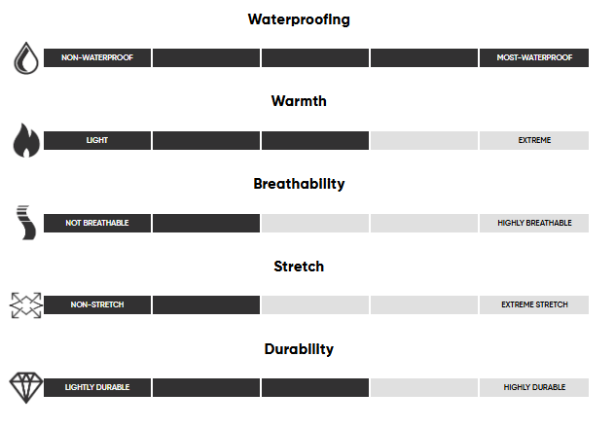Viewport: 615px width, 428px height.
Task: Select the LIGHTLY DURABLE segment
Action: 97,387
